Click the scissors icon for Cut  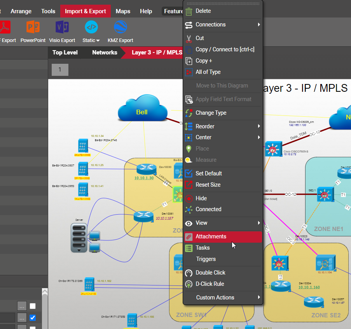[189, 38]
